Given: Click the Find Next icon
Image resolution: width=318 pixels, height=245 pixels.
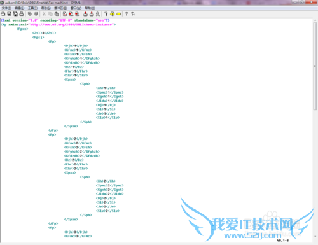Looking at the screenshot, I should [x=71, y=14].
